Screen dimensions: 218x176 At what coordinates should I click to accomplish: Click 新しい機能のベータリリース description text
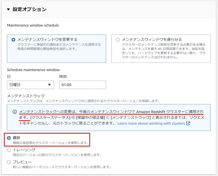[62, 167]
